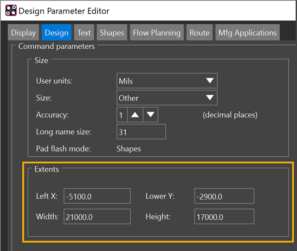Click the User units dropdown arrow
297x251 pixels.
pyautogui.click(x=210, y=81)
